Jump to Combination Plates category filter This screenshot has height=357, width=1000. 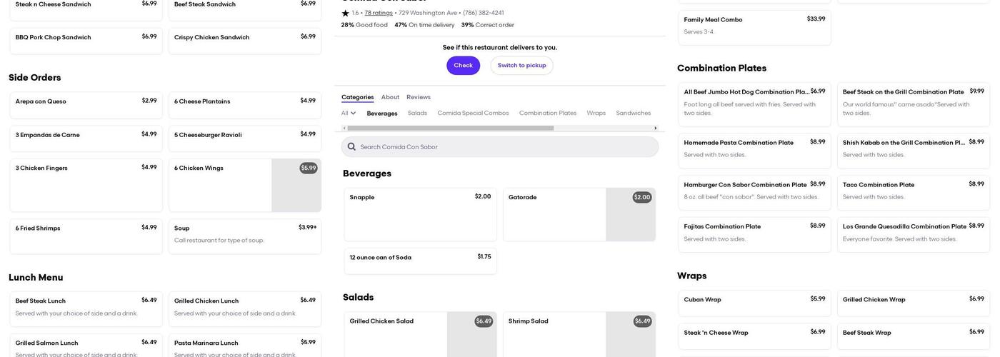coord(547,114)
